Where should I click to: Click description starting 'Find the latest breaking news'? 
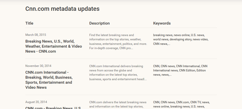(x=112, y=35)
